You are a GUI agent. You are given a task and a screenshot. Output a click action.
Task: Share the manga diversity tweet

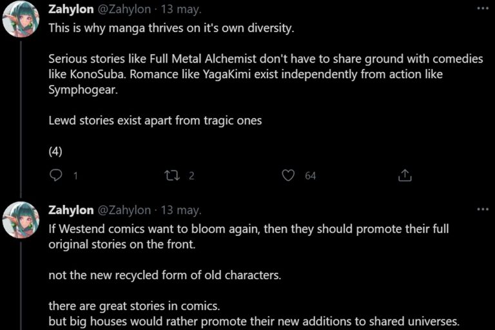pyautogui.click(x=405, y=175)
